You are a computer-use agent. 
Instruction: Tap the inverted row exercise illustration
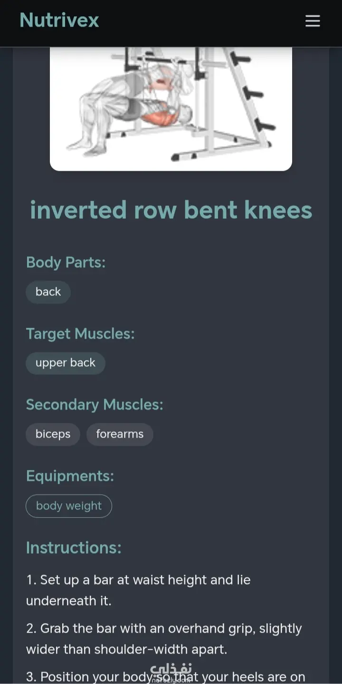[x=171, y=108]
